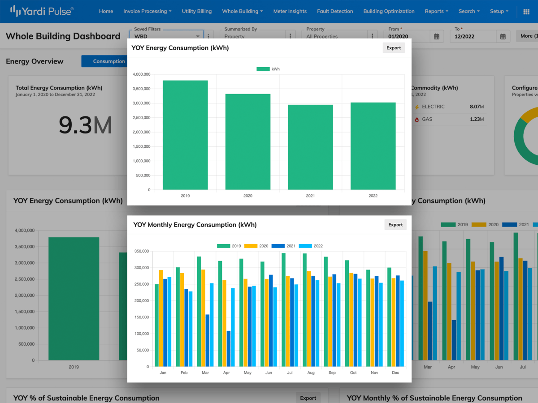Export the YOY Monthly Energy Consumption popup chart
This screenshot has width=538, height=403.
click(x=395, y=225)
